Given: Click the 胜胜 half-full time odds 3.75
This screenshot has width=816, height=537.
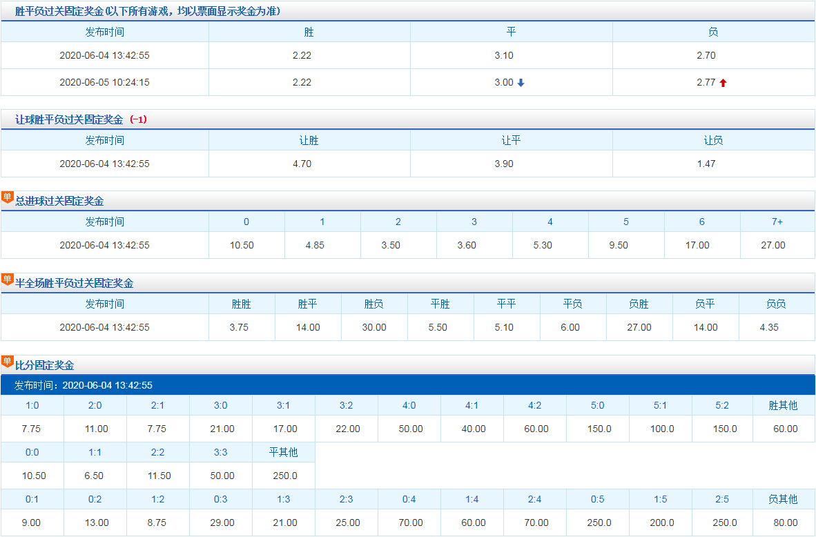Looking at the screenshot, I should point(239,327).
